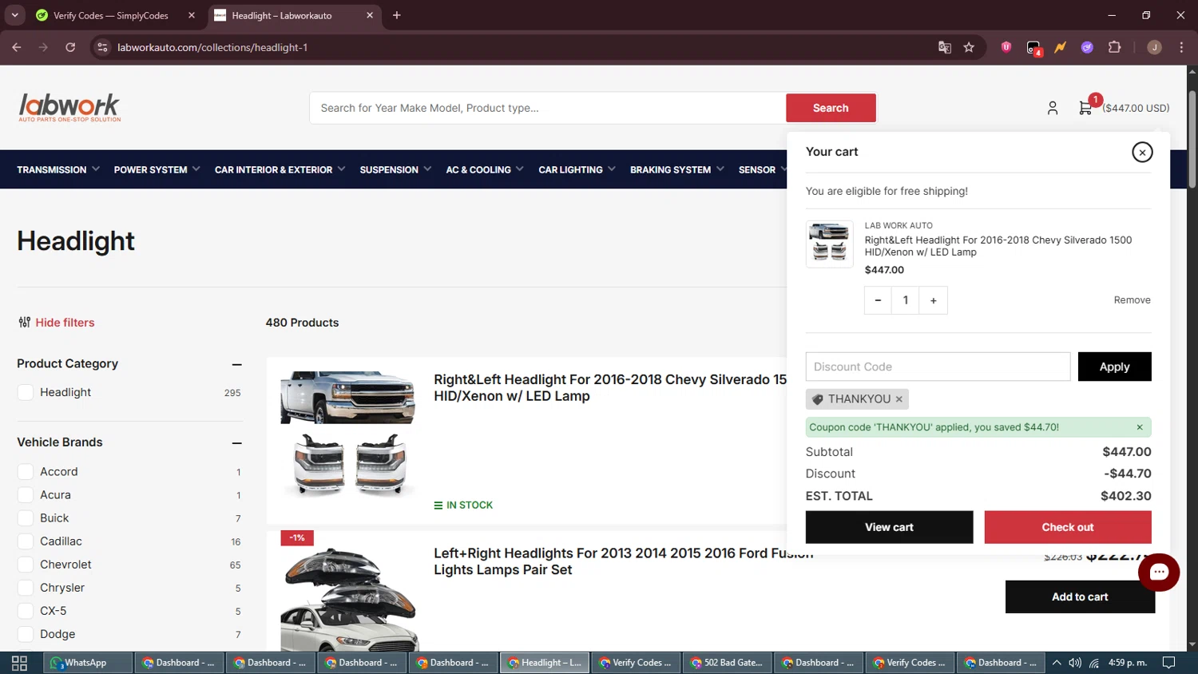
Task: Open Ford Fusion headlights product image
Action: 349,599
